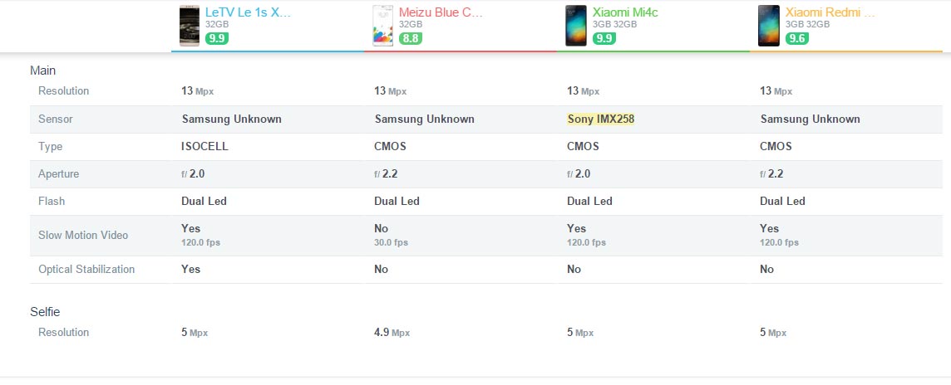Image resolution: width=951 pixels, height=385 pixels.
Task: Click the Sensor row label
Action: pos(55,119)
